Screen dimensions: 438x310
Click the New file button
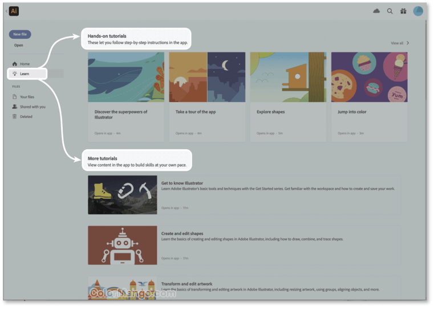(20, 35)
